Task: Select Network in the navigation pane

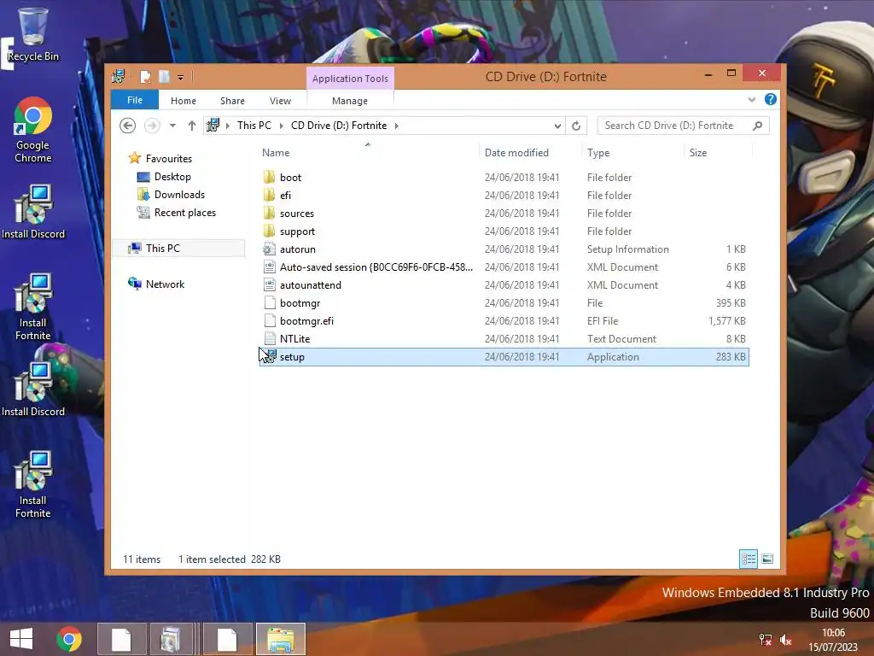Action: click(156, 284)
